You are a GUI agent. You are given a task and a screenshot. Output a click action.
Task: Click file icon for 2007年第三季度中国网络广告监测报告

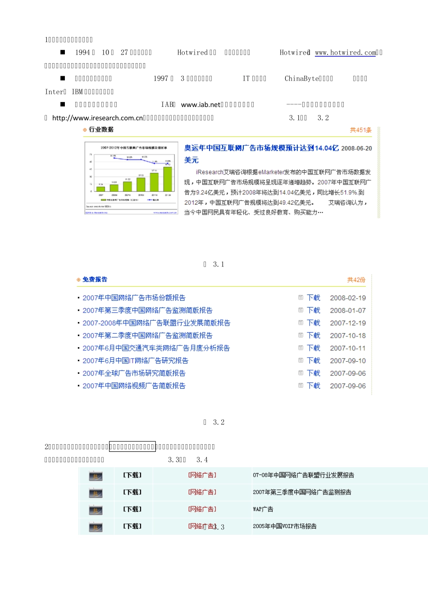point(96,493)
